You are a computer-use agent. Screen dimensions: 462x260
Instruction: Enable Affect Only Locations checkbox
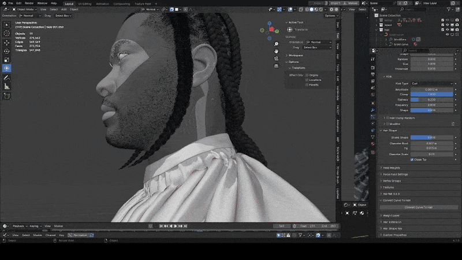[x=307, y=80]
